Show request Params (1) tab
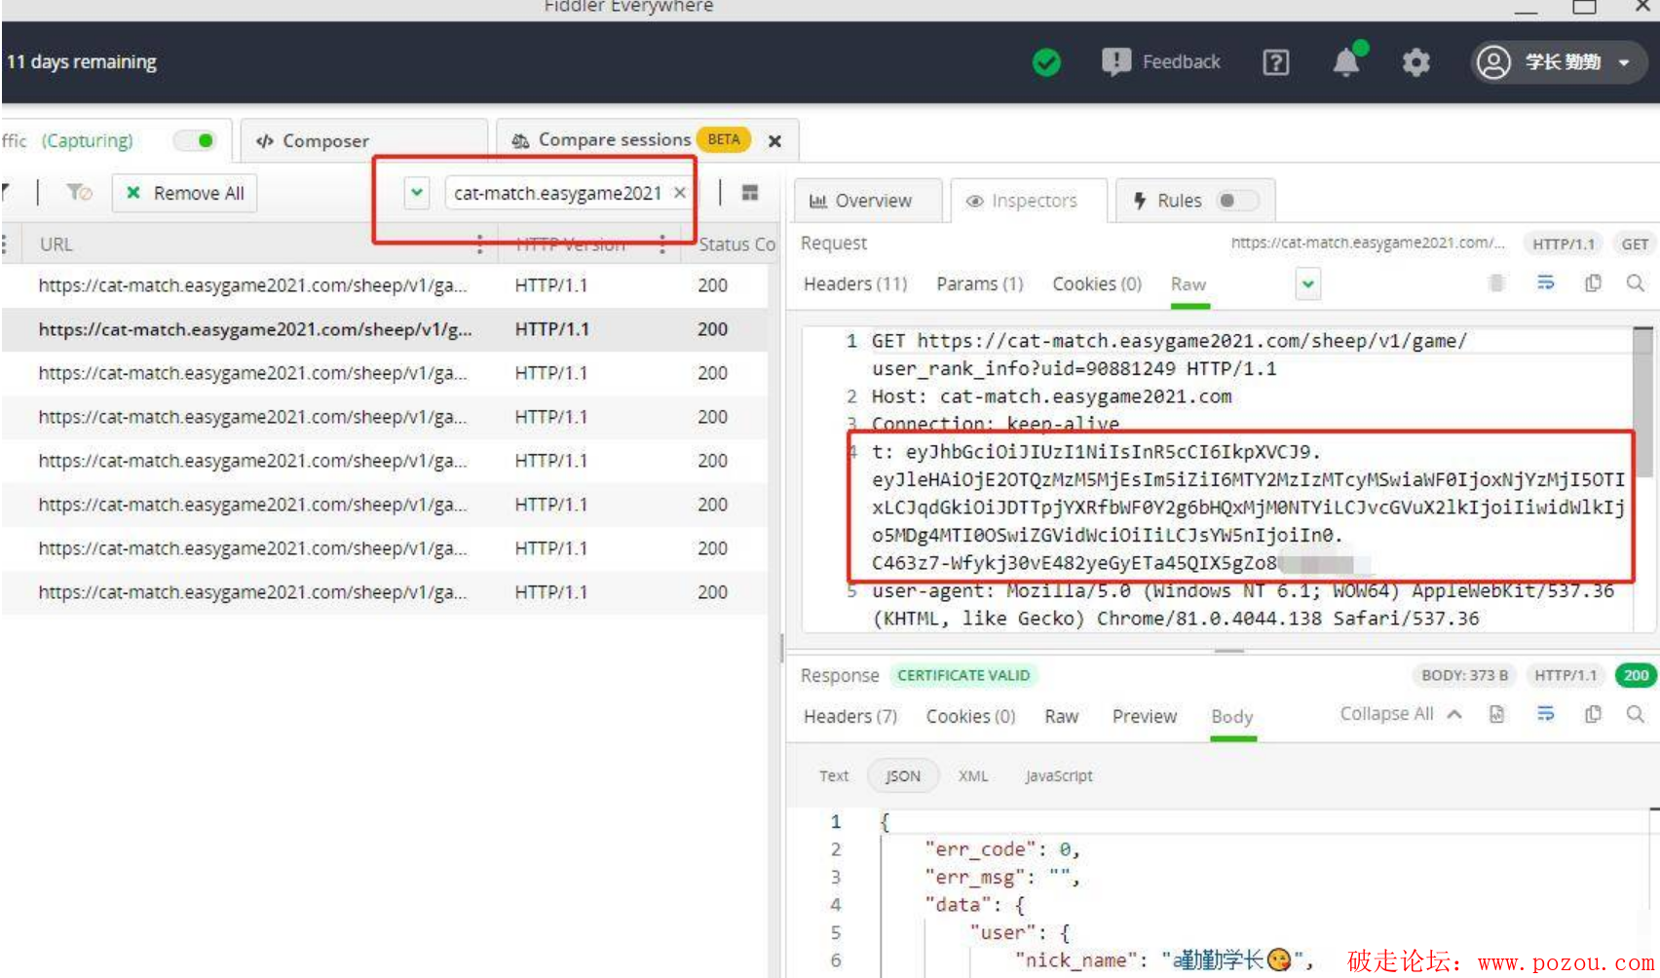Screen dimensions: 1660x978 [980, 284]
